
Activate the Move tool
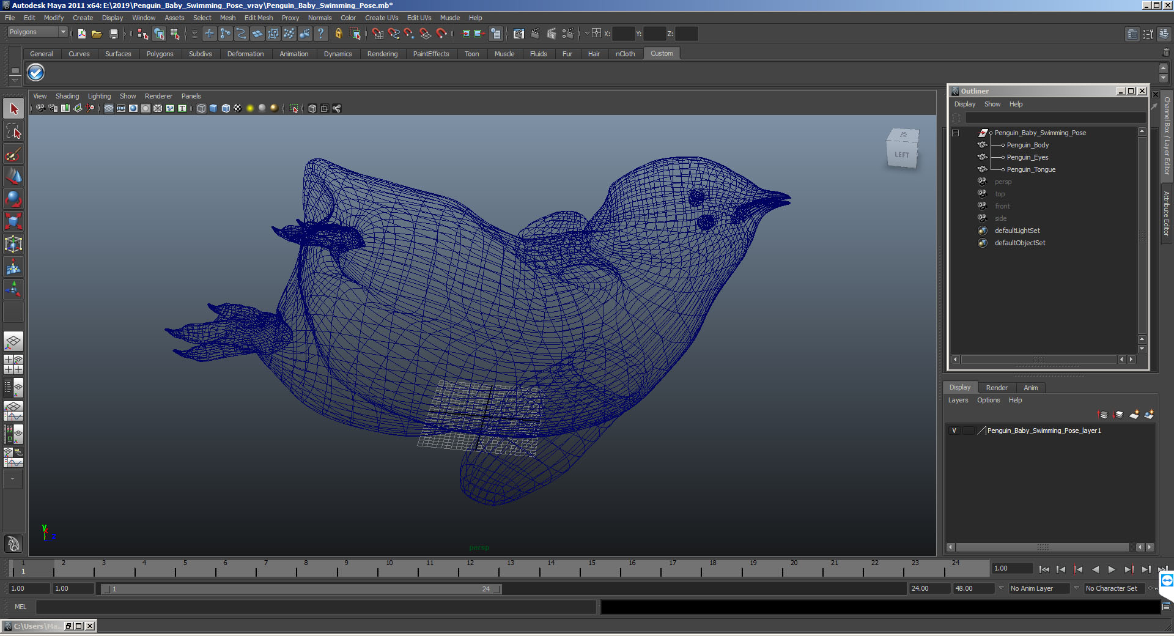[13, 176]
